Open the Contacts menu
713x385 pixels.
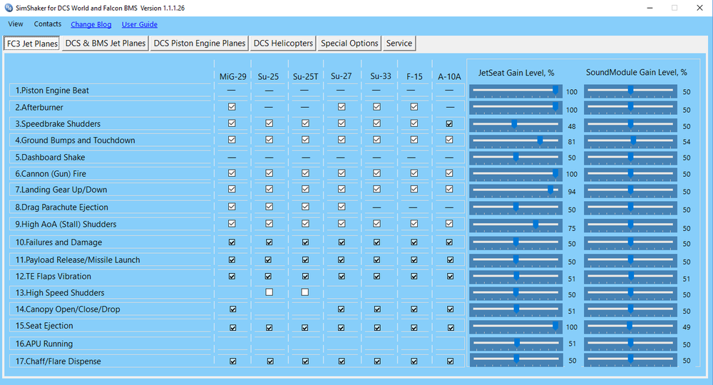[47, 24]
